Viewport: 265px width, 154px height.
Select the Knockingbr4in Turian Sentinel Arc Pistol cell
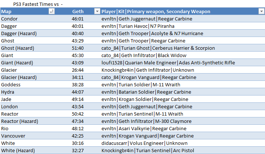(x=183, y=150)
